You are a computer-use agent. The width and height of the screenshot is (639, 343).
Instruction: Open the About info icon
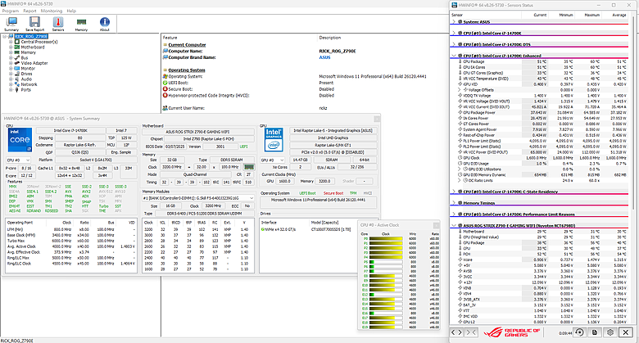(104, 24)
